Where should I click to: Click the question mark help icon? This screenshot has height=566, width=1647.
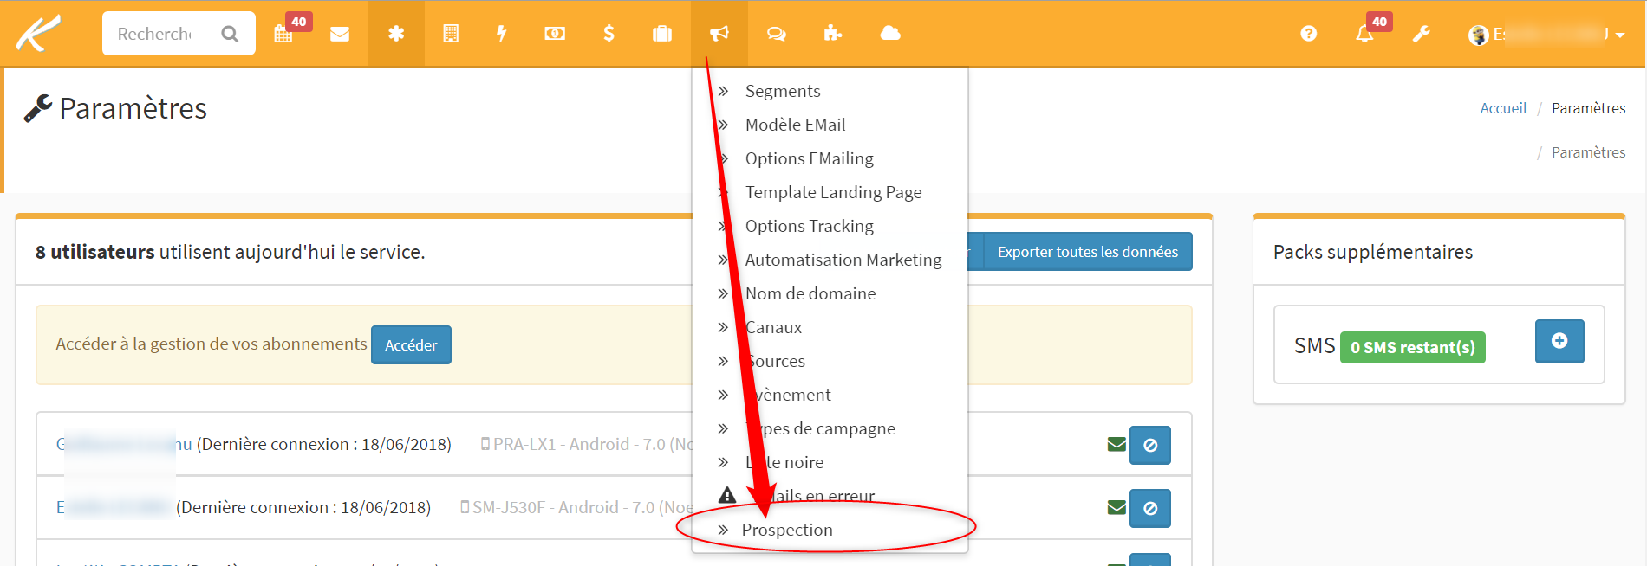(x=1309, y=34)
